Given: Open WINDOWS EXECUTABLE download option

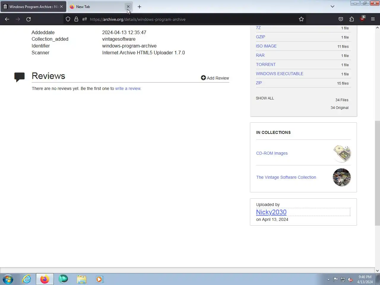Looking at the screenshot, I should tap(280, 74).
